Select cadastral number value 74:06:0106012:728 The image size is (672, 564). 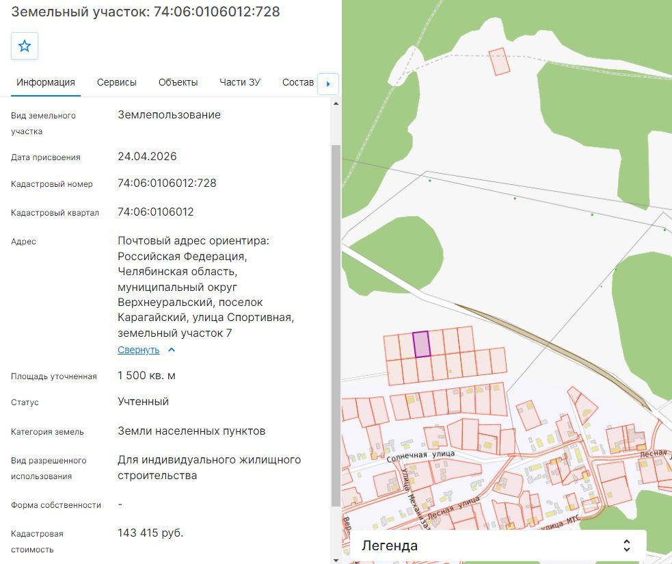[x=167, y=183]
